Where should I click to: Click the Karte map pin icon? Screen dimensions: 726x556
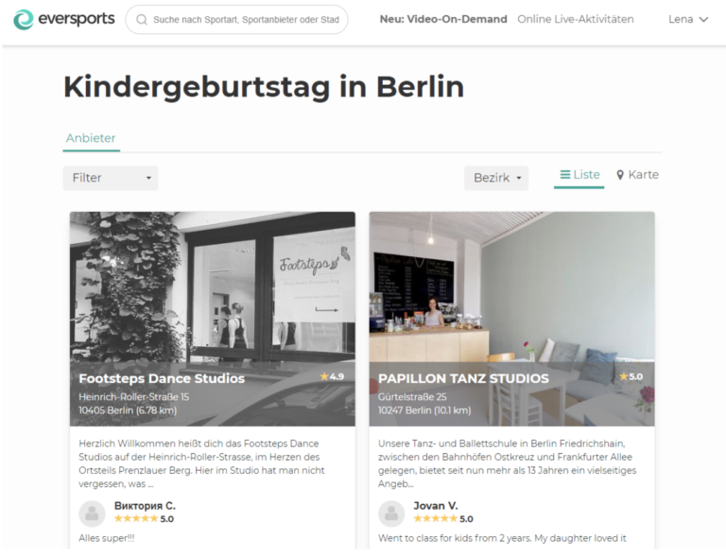coord(620,175)
